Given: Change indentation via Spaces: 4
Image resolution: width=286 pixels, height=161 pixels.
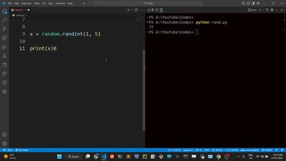Looking at the screenshot, I should click(188, 150).
